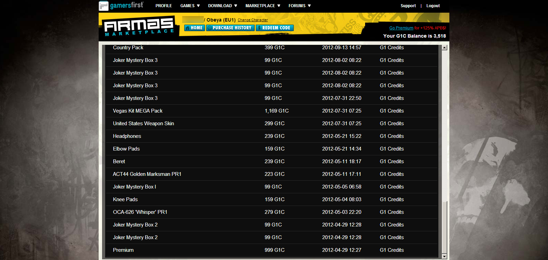
Task: Click the house icon on Home button
Action: point(188,28)
